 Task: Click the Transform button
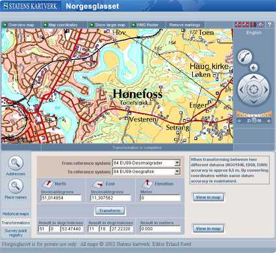[110, 211]
